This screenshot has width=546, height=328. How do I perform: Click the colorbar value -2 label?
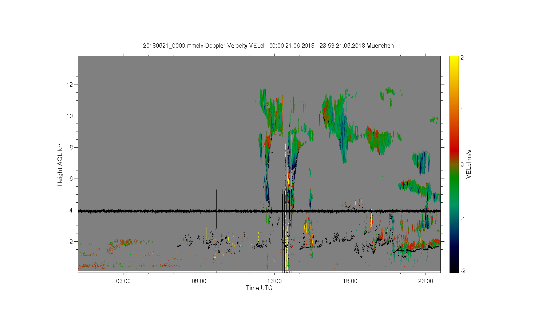point(462,271)
